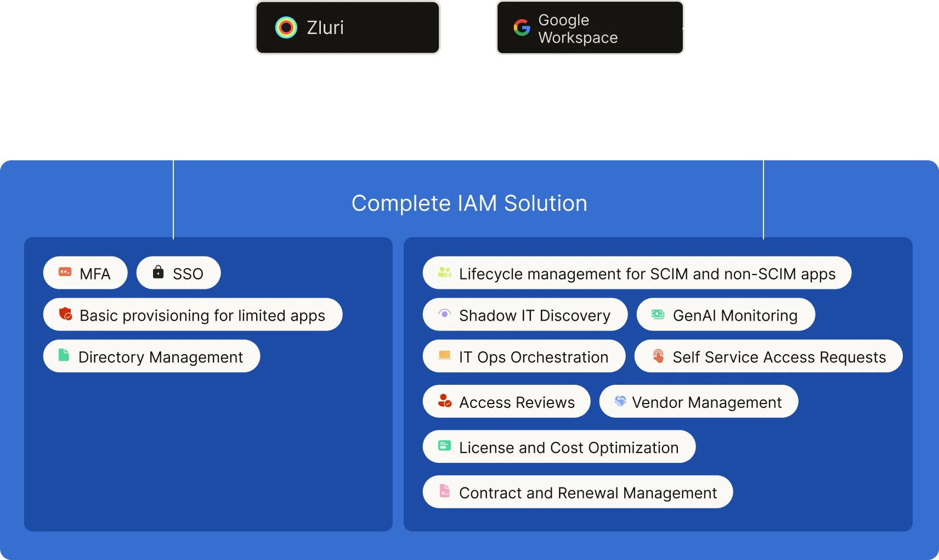Click the MFA pill
The image size is (939, 560).
click(x=86, y=273)
